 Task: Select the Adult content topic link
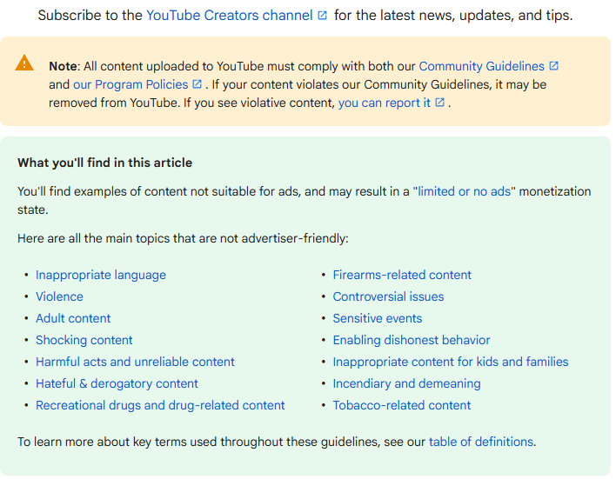(73, 318)
